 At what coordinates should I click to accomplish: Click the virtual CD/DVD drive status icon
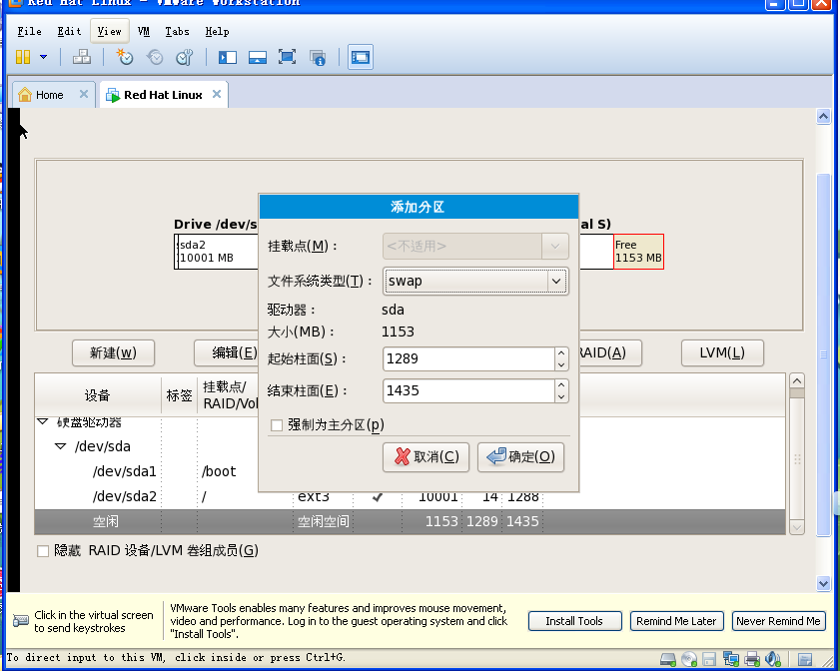click(690, 659)
